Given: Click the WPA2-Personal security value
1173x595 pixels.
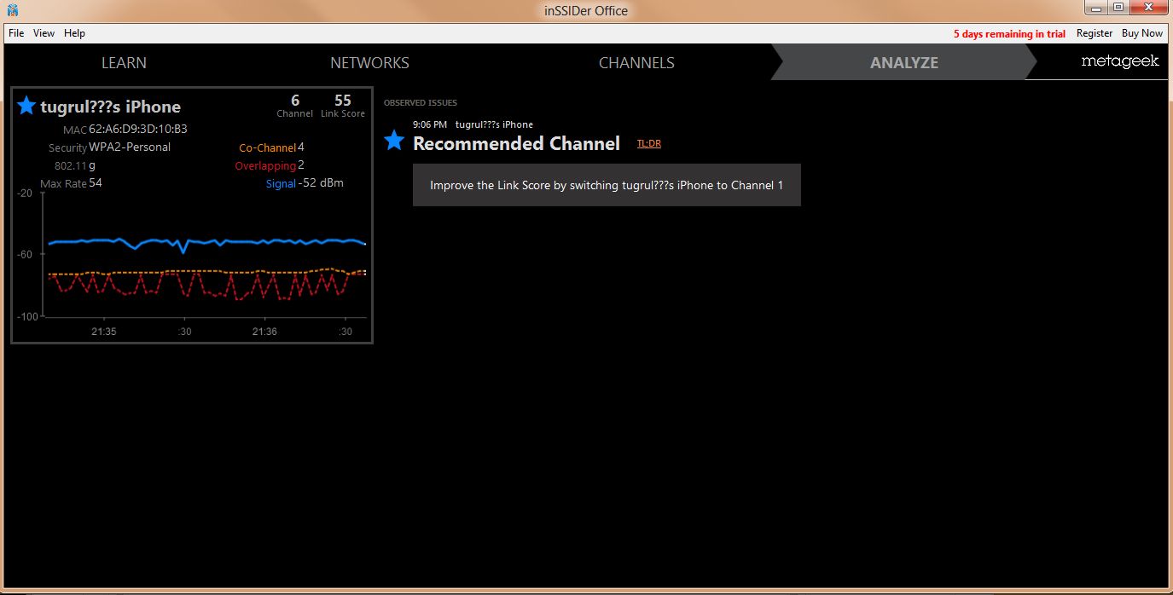Looking at the screenshot, I should coord(130,147).
